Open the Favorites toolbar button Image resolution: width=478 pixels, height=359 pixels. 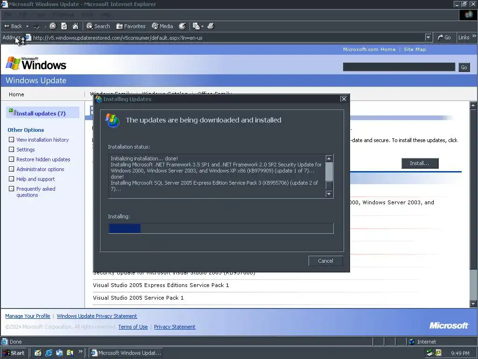[131, 26]
